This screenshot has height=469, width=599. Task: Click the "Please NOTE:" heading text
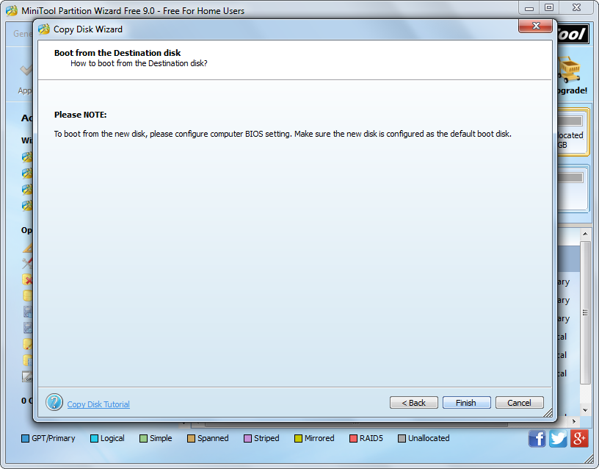pos(80,115)
